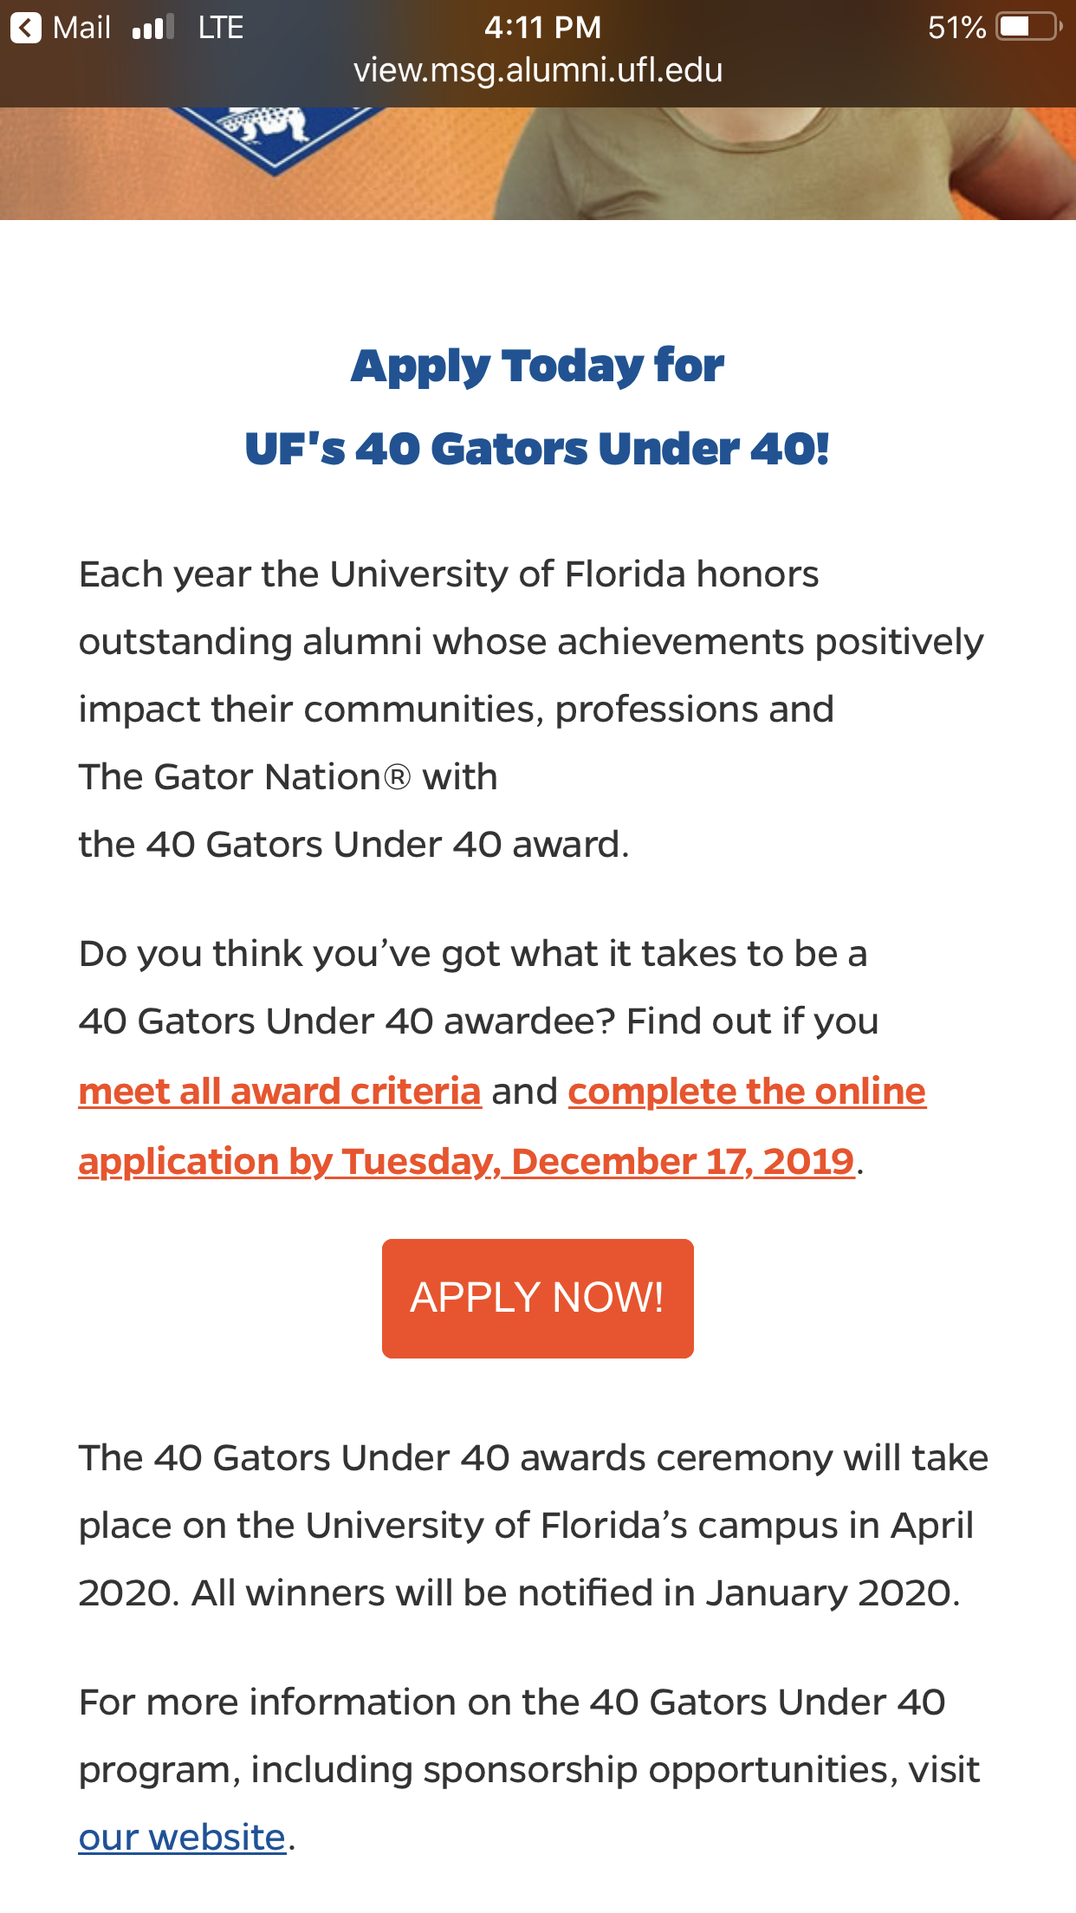Tap the view.msg.alumni.ufl.edu address bar
This screenshot has height=1913, width=1076.
[x=538, y=70]
